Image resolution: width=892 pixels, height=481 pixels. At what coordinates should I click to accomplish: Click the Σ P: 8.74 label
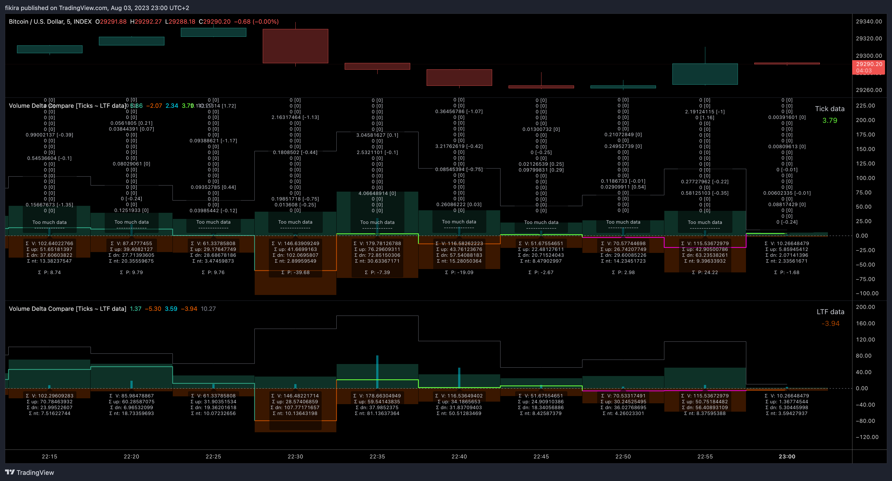coord(50,272)
